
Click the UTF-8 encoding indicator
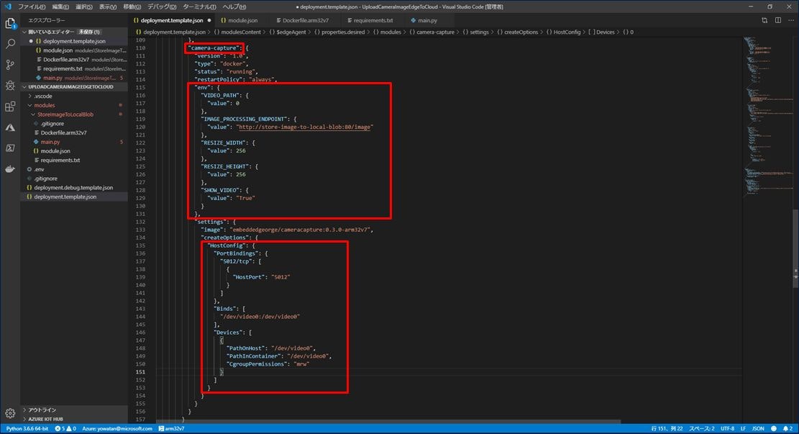[729, 428]
